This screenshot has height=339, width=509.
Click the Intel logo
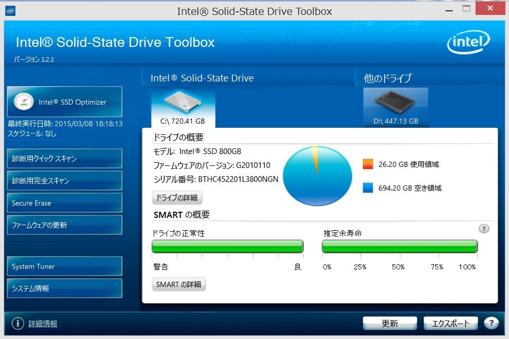point(468,42)
